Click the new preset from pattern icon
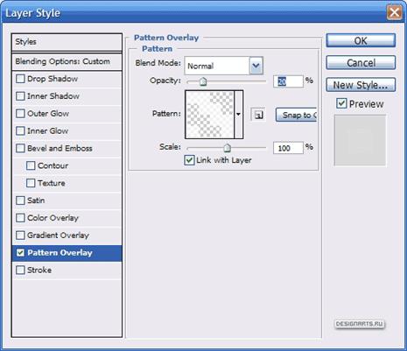This screenshot has width=407, height=351. [258, 115]
